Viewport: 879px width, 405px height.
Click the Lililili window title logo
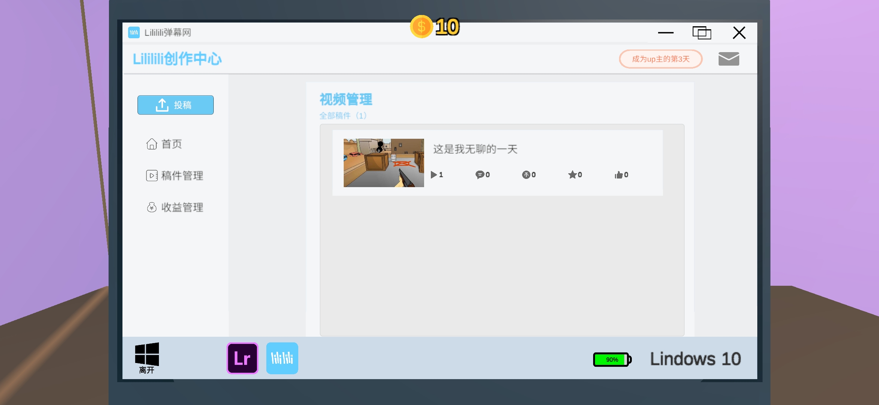pos(134,32)
